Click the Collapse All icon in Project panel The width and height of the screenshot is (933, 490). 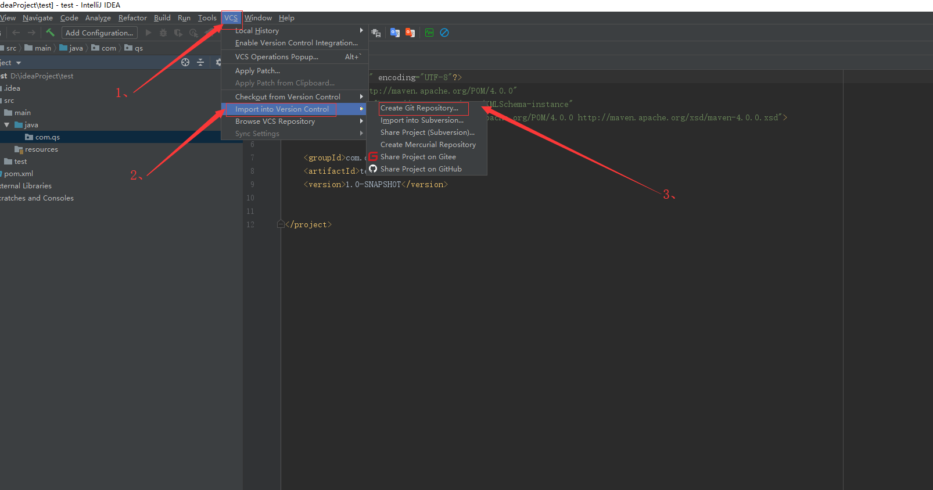200,62
